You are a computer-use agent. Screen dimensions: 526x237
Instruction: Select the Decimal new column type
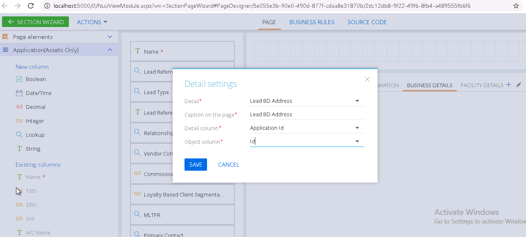31,107
